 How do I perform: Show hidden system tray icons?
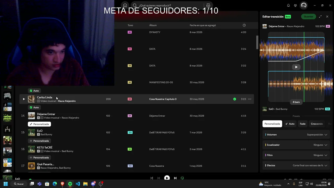pos(288,184)
